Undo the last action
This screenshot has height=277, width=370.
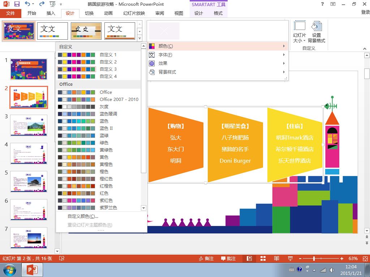coord(27,4)
